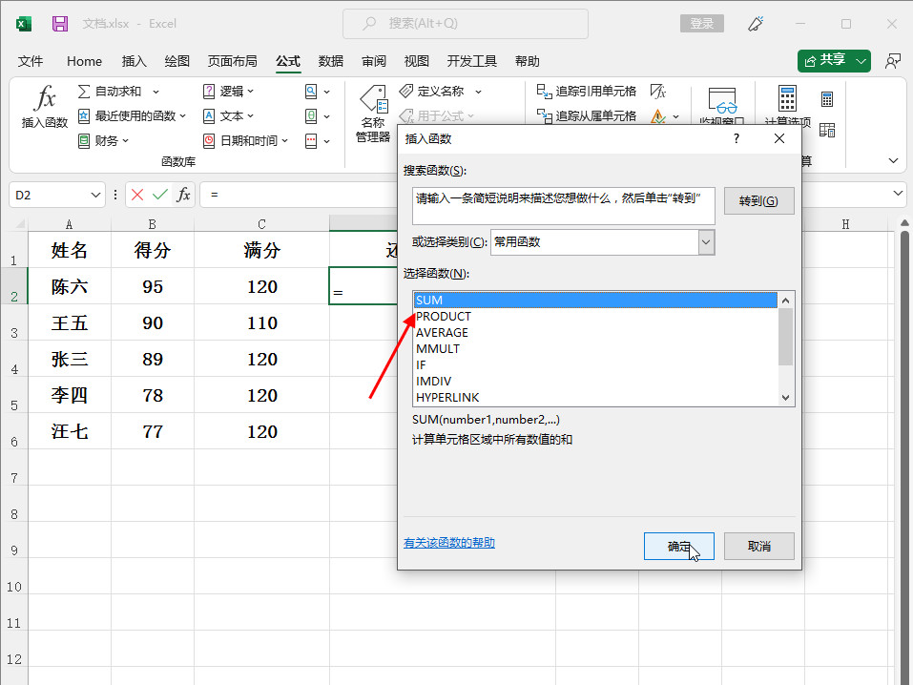Click the save icon in title bar

click(59, 23)
